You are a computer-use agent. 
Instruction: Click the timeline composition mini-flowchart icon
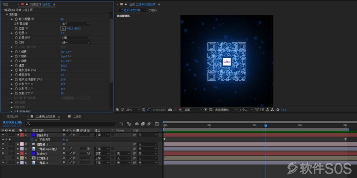point(121,124)
